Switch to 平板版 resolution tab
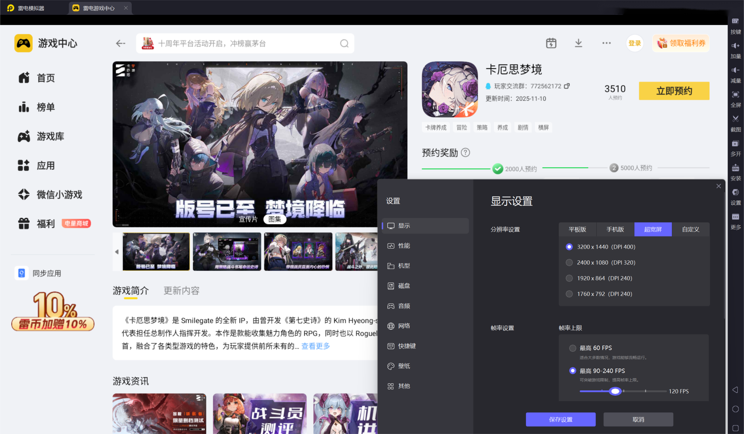Viewport: 744px width, 434px height. 577,229
